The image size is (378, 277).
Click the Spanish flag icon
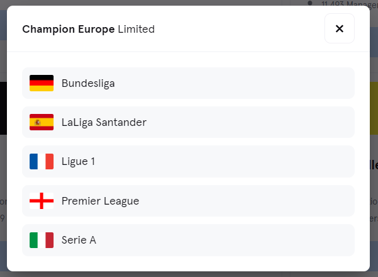[42, 122]
